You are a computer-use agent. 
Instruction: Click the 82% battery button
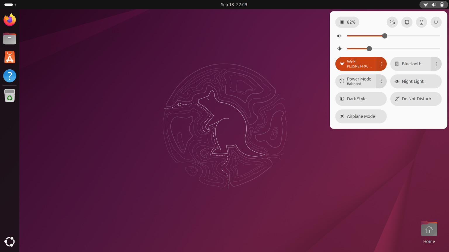[347, 22]
